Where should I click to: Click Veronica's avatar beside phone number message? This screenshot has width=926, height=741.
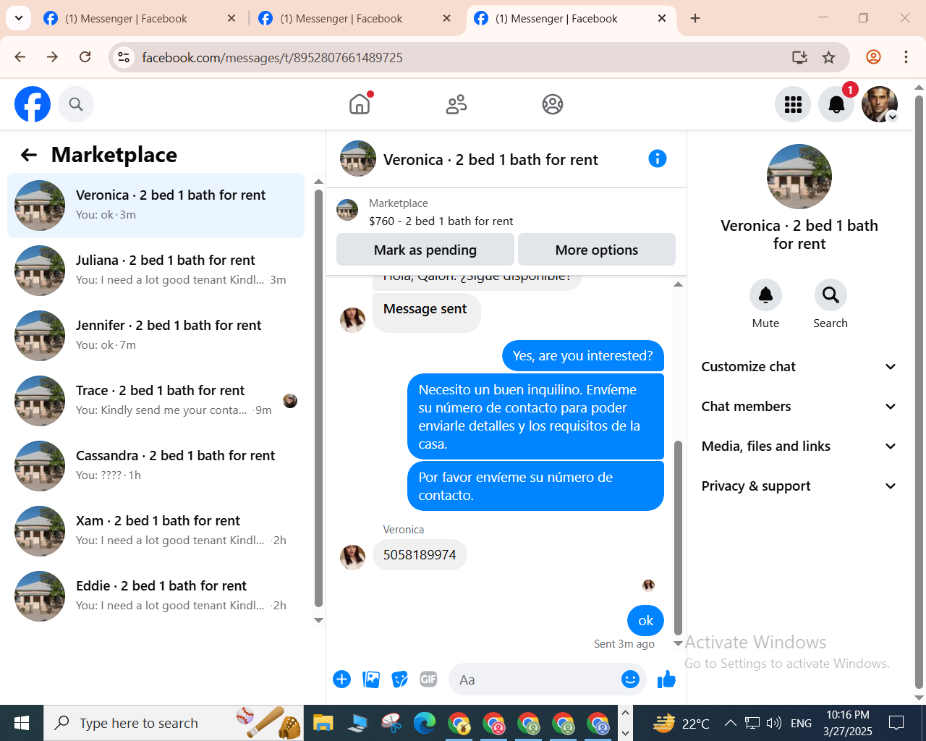[353, 557]
